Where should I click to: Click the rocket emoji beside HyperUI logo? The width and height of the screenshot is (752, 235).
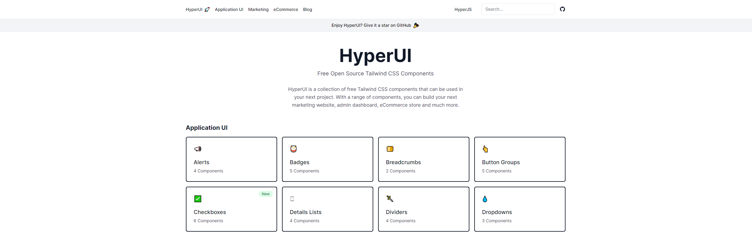pyautogui.click(x=207, y=9)
